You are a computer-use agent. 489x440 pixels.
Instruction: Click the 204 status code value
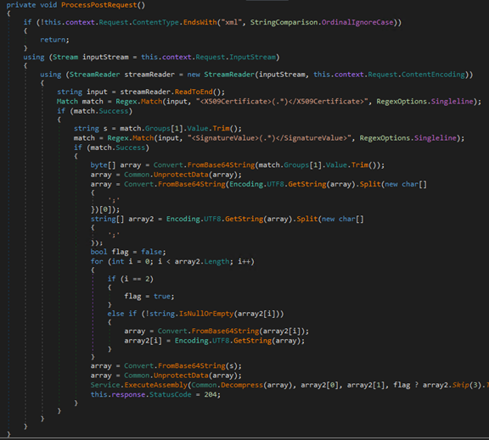pos(211,395)
